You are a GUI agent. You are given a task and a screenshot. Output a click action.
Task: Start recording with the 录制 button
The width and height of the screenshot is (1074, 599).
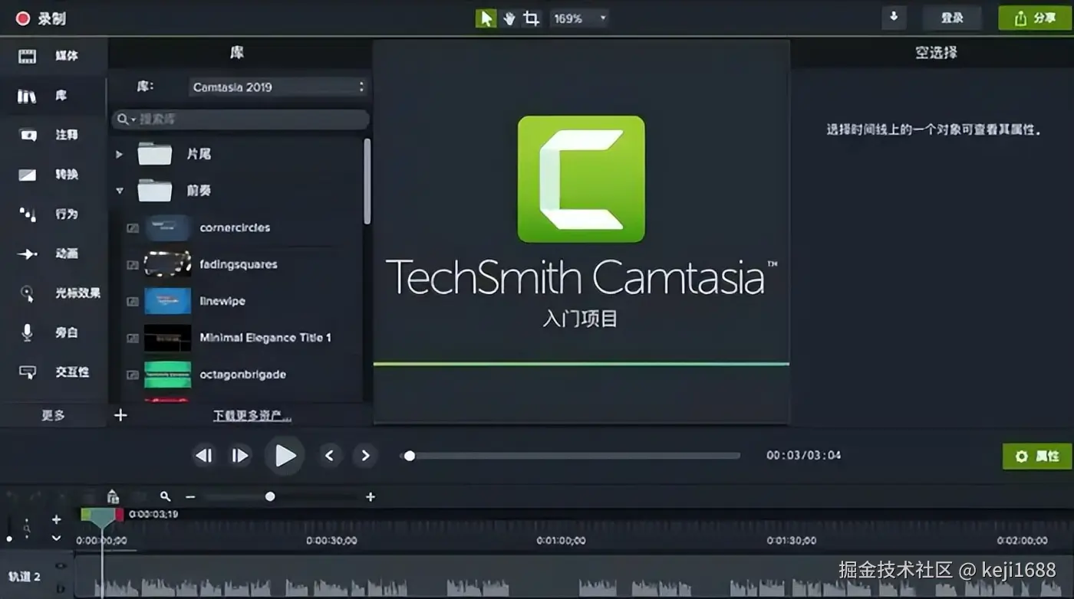click(x=41, y=18)
